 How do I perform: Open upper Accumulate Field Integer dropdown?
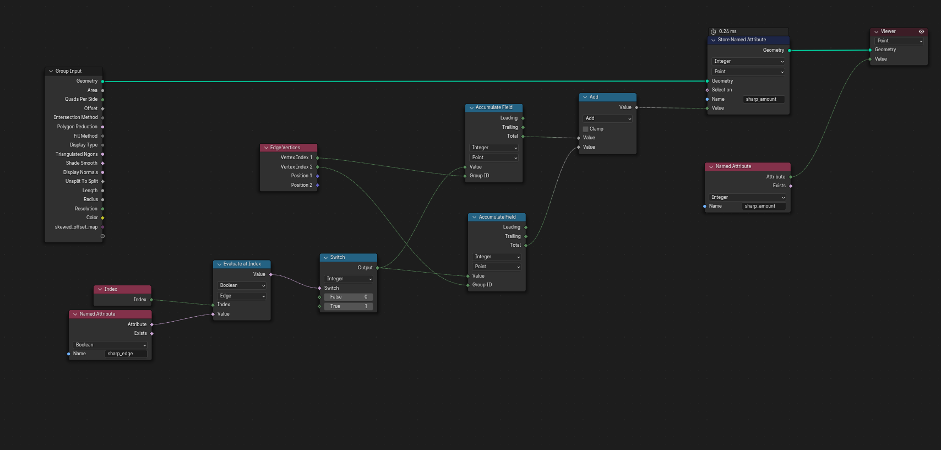pyautogui.click(x=494, y=148)
